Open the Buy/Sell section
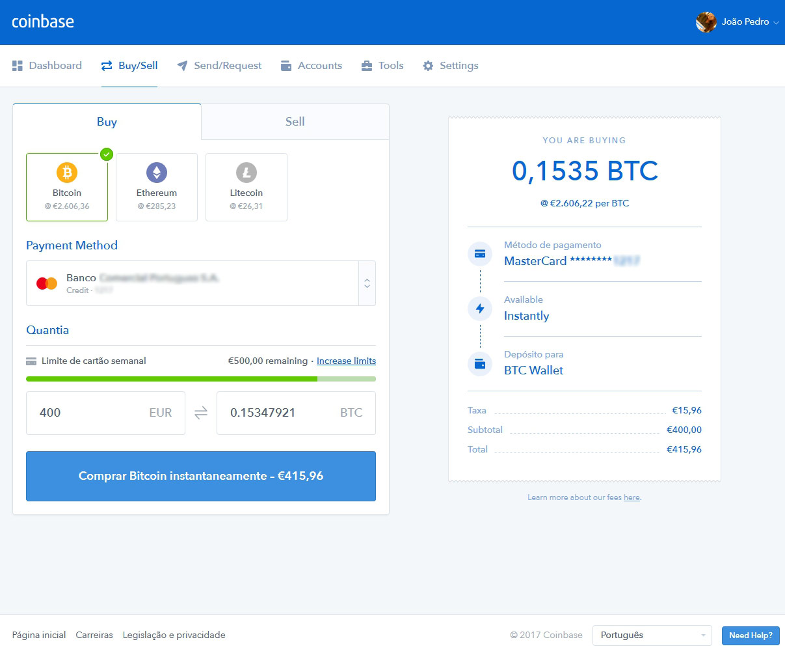785x655 pixels. tap(129, 66)
